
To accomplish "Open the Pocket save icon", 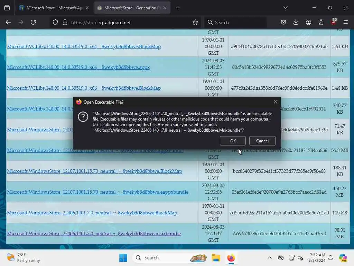I will click(x=283, y=22).
